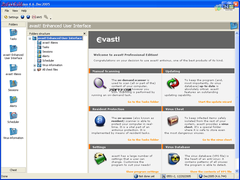This screenshot has height=180, width=240.
Task: Click 'Welcome to avast! Professional Edition!' heading
Action: click(x=126, y=55)
